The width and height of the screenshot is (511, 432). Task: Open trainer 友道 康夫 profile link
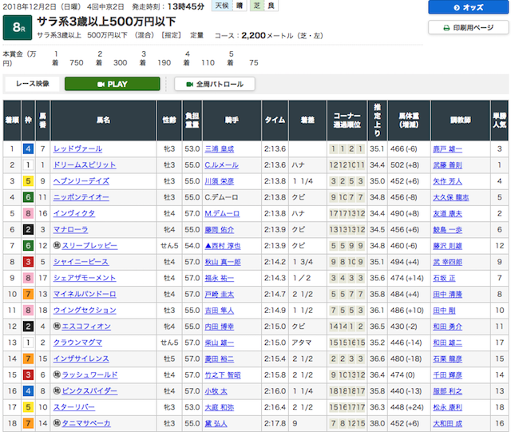[x=447, y=213]
